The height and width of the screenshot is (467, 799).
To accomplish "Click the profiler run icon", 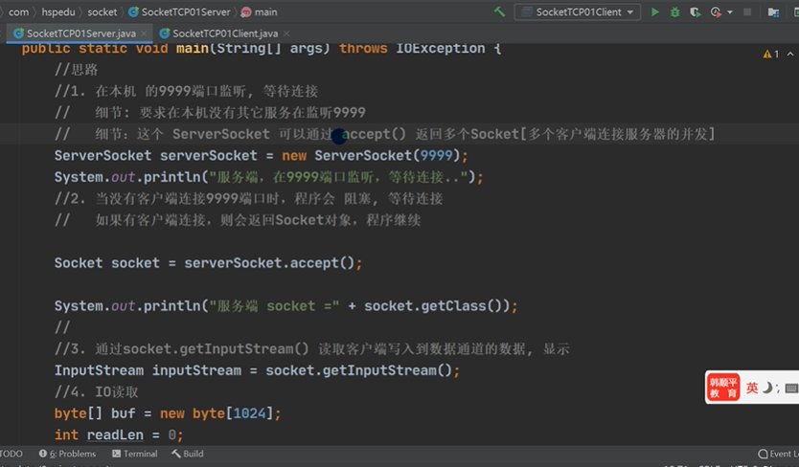I will click(x=716, y=11).
